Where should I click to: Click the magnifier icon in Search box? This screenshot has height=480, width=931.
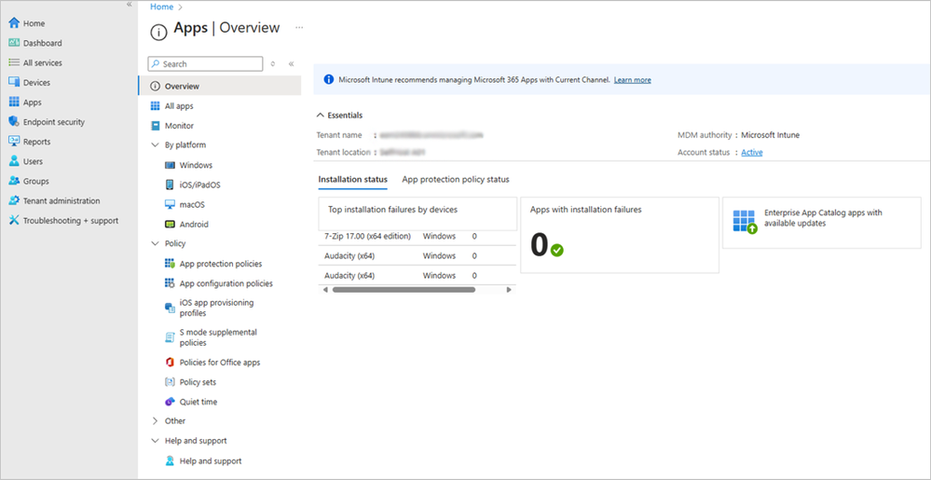155,64
